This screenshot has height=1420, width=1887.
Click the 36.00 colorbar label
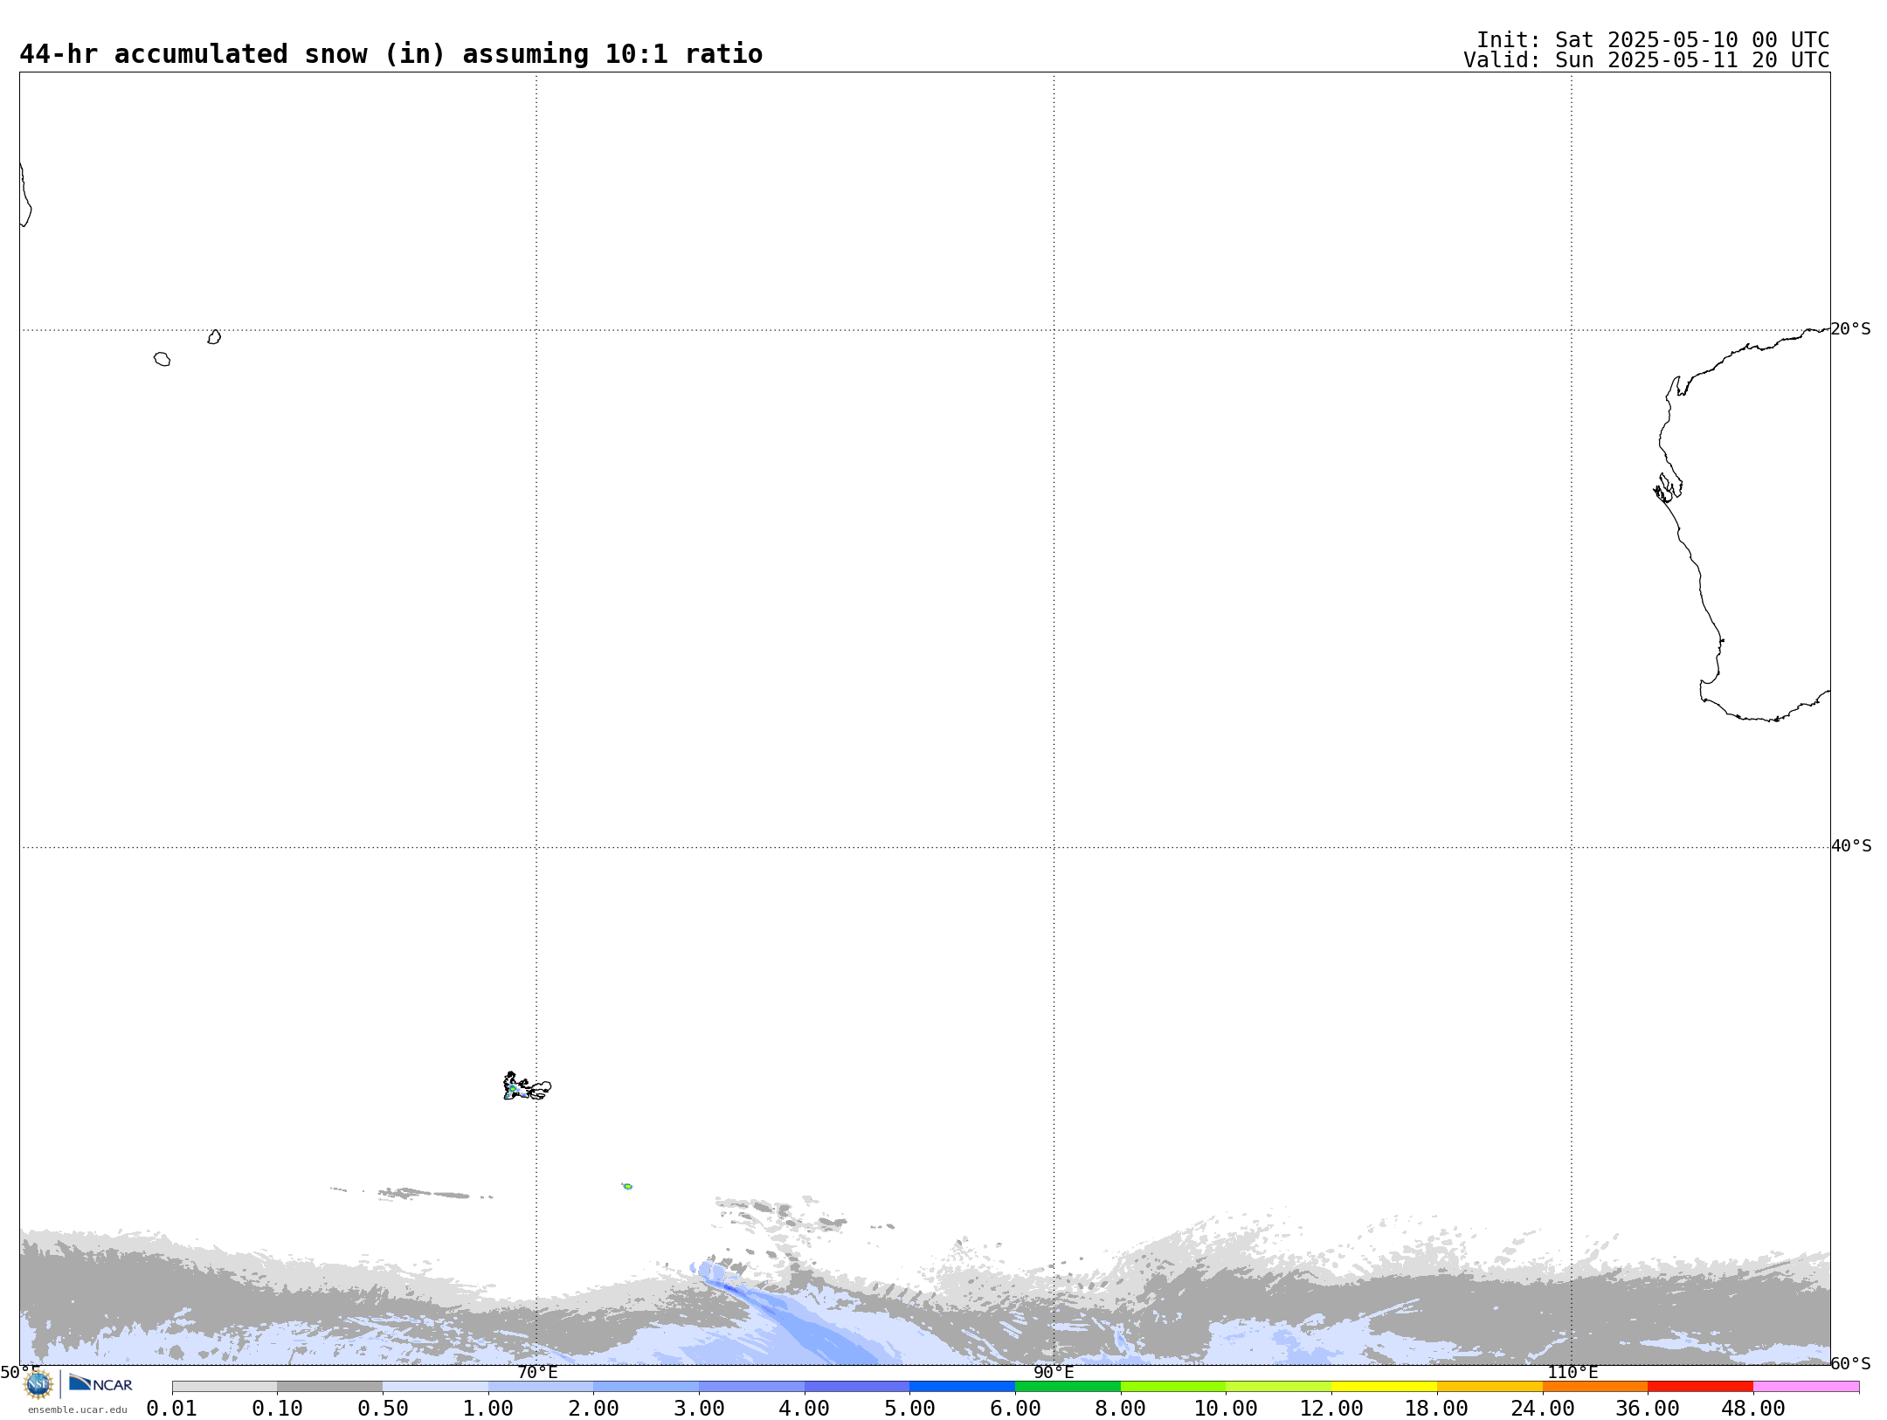tap(1648, 1409)
